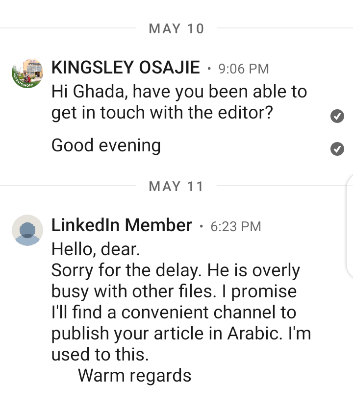Click the 'Warm regards' sign-off text

[134, 376]
